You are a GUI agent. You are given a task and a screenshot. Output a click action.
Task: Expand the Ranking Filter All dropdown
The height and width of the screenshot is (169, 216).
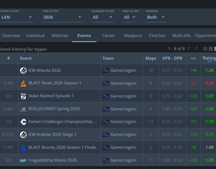[x=103, y=17]
